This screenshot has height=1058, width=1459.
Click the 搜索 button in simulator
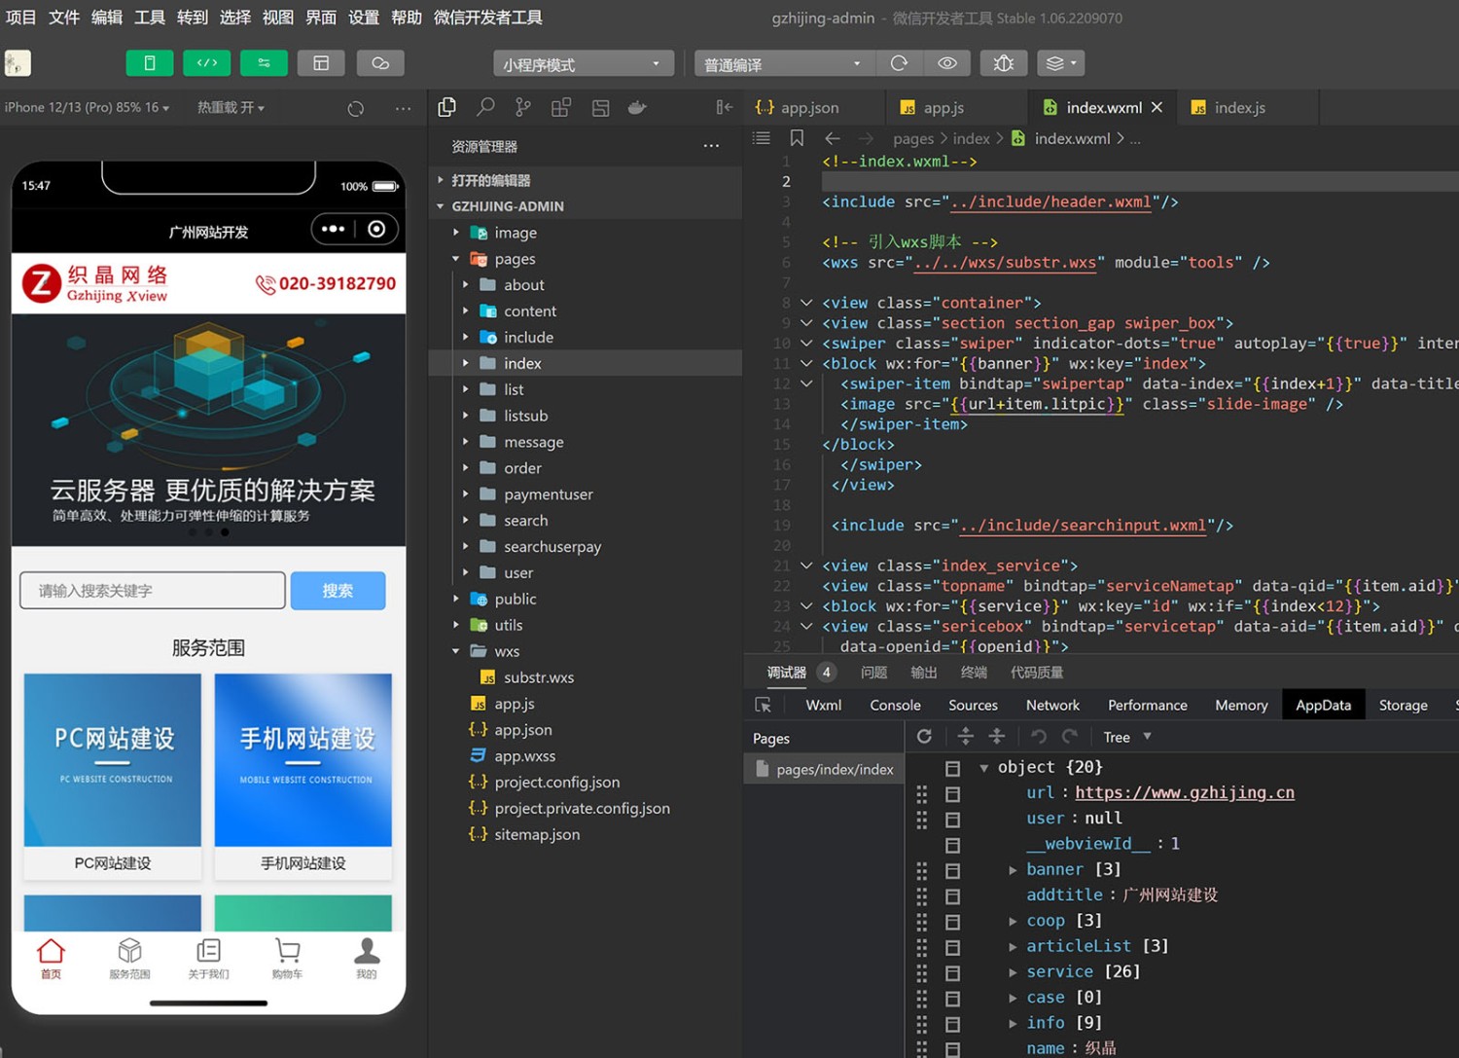pos(338,591)
